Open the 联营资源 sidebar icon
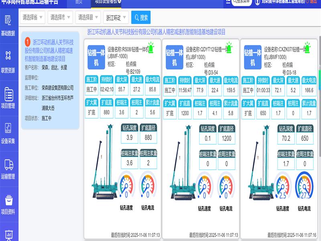The image size is (321, 241). pos(8,61)
